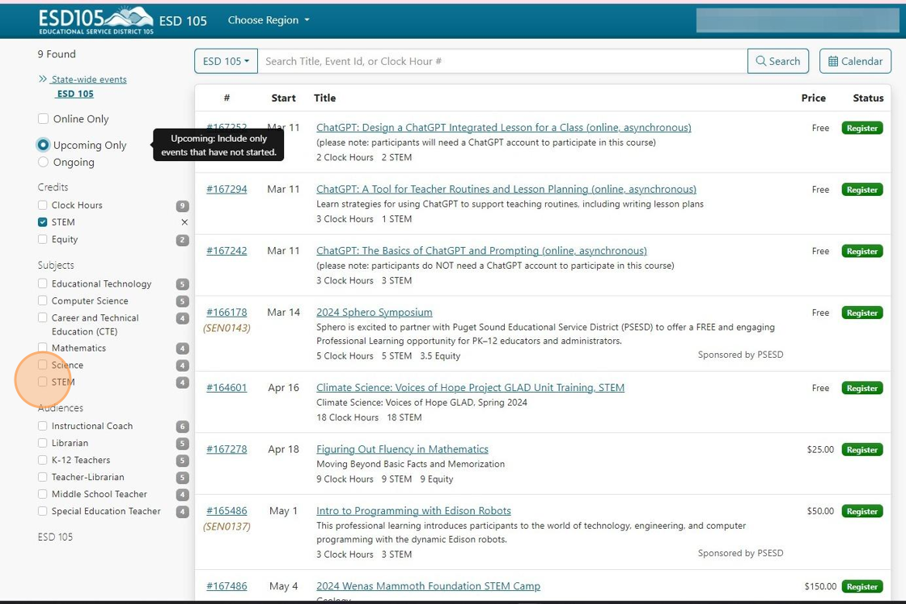The width and height of the screenshot is (906, 604).
Task: Click the (SEN0143) event code text
Action: tap(226, 328)
